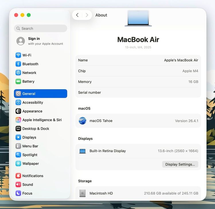
Task: Open the Network globe icon
Action: [18, 73]
